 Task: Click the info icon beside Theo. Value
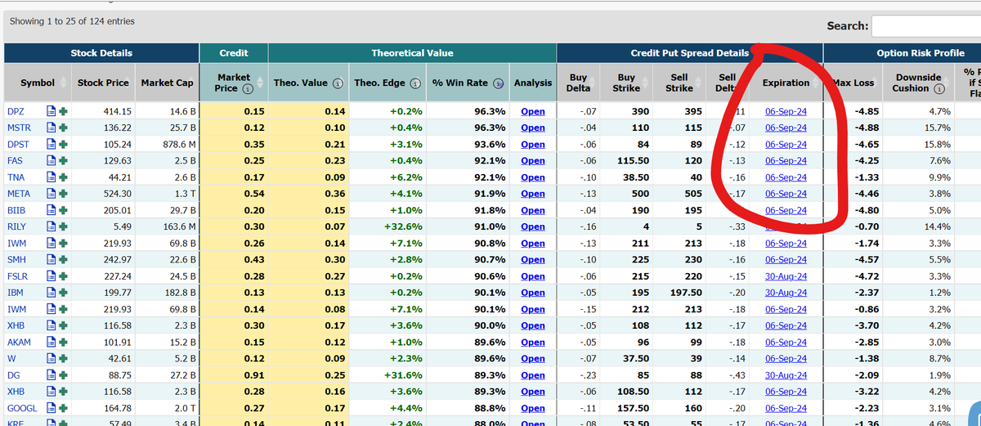(336, 83)
